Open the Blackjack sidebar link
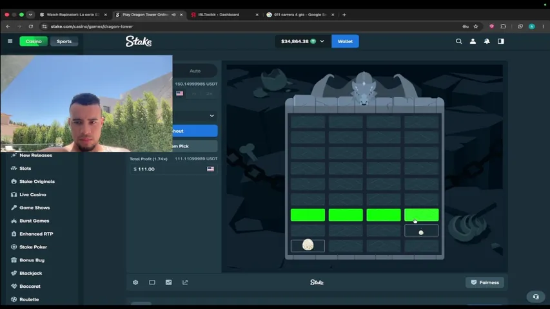Viewport: 550px width, 309px height. (30, 273)
